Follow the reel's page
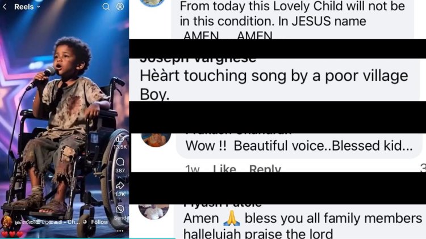 coord(99,222)
